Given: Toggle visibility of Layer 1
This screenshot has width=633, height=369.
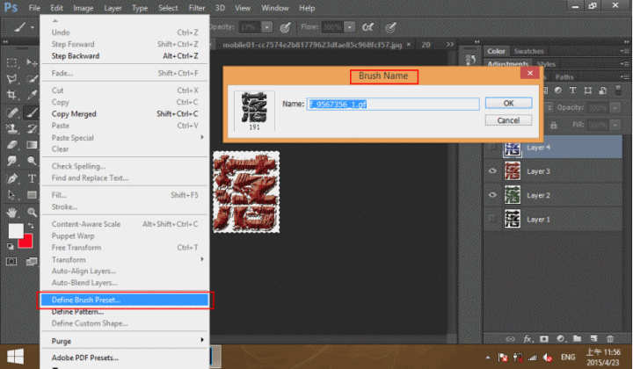Looking at the screenshot, I should point(492,219).
